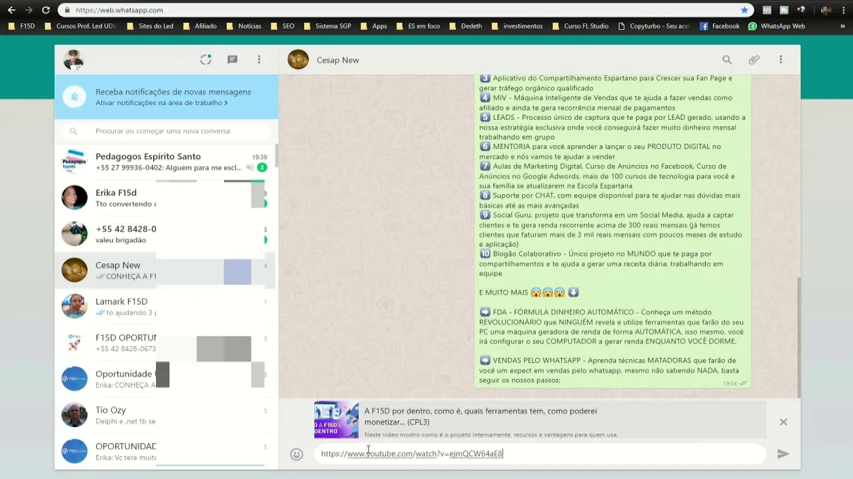Open the Pedagogos Espírito Santo chat
The image size is (853, 479).
165,162
